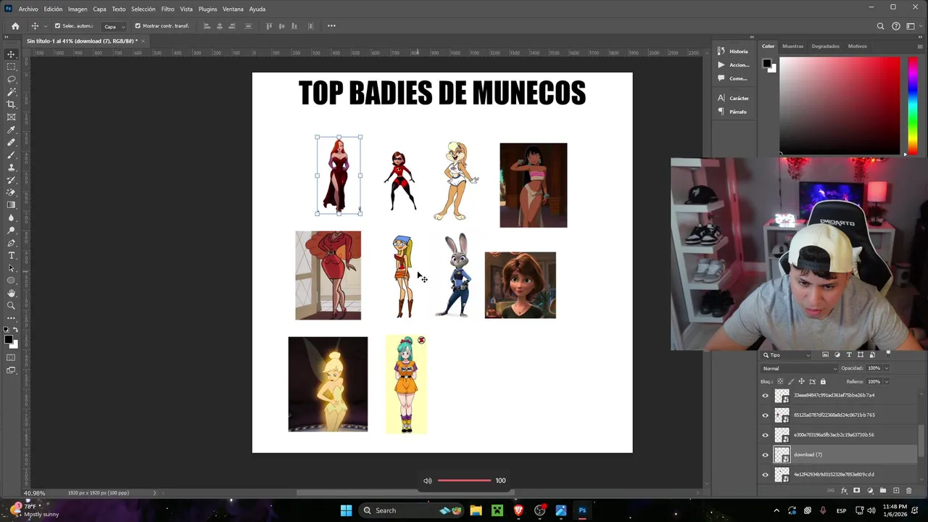Image resolution: width=928 pixels, height=522 pixels.
Task: Hide the layer starting with 4e12f42934
Action: (x=765, y=475)
